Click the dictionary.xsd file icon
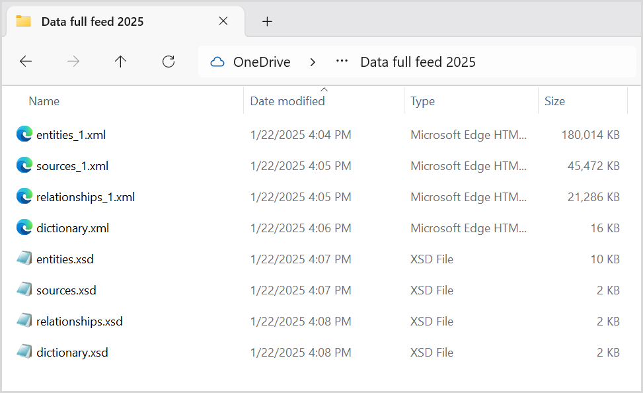643x393 pixels. point(23,352)
